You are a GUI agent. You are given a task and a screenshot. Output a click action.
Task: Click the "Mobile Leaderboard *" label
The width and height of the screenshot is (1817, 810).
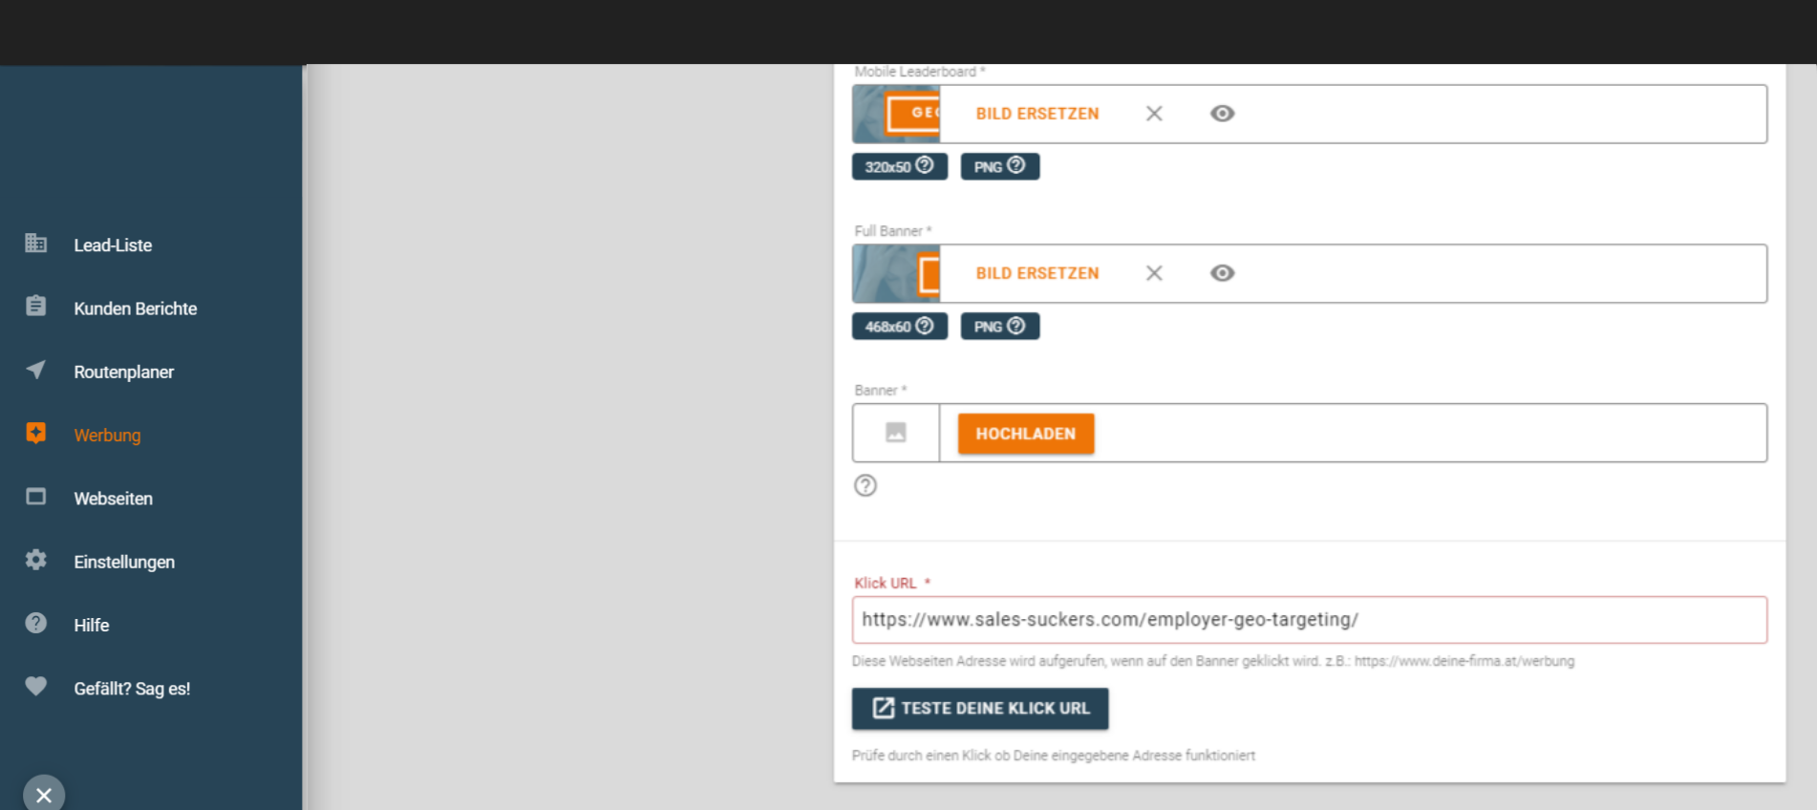click(919, 72)
